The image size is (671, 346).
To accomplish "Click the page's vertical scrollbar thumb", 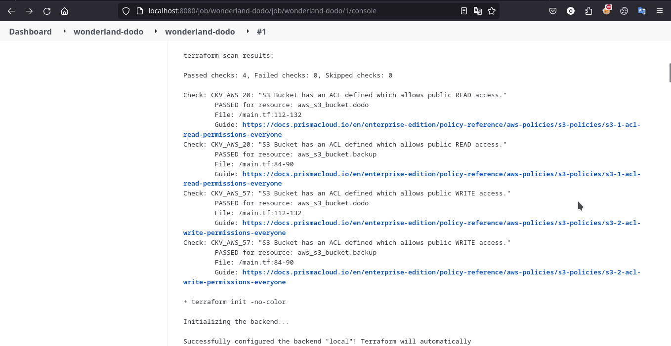I will (670, 72).
